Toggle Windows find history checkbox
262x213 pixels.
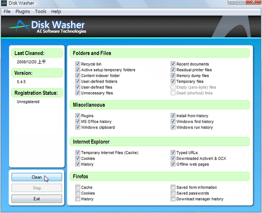(173, 121)
